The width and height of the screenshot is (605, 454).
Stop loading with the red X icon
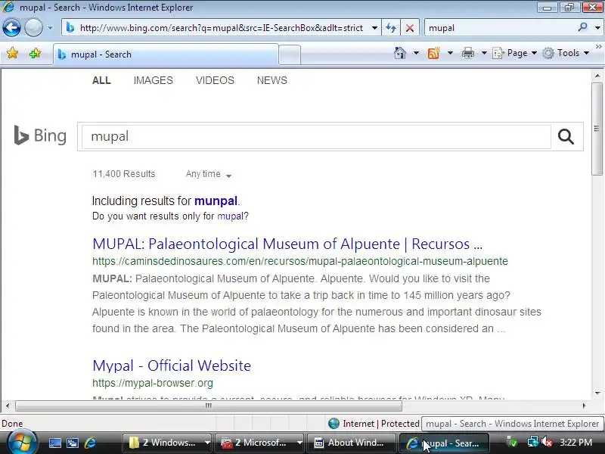click(x=410, y=28)
